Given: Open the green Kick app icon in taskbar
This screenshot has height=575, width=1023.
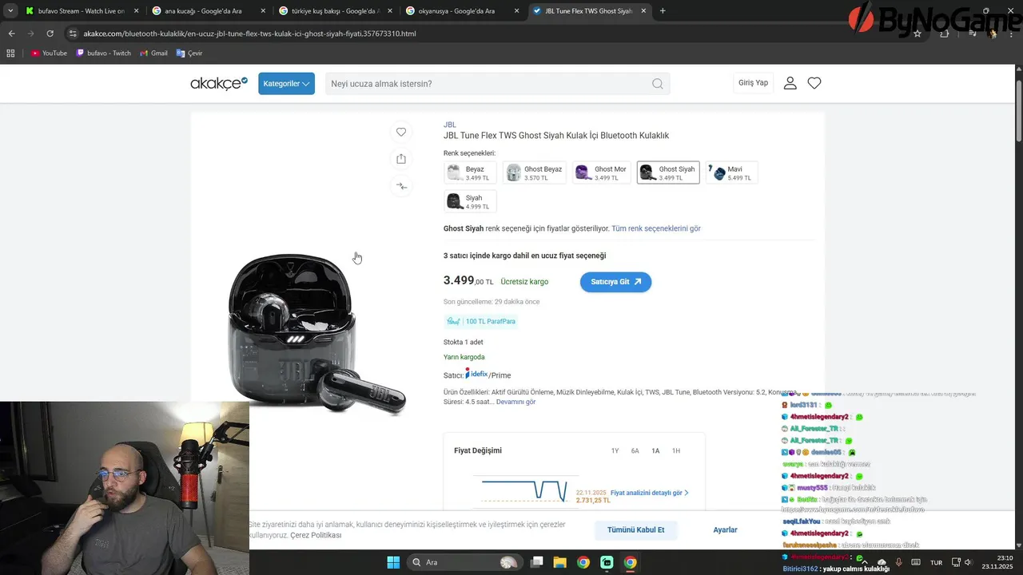Looking at the screenshot, I should click(607, 562).
